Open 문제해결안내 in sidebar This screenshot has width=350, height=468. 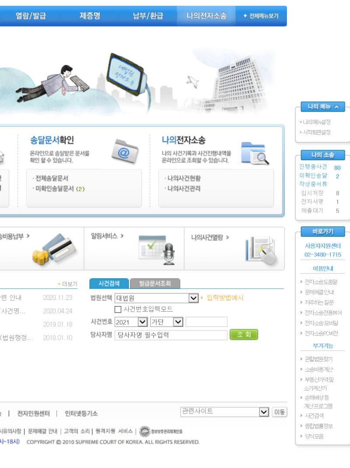319,292
